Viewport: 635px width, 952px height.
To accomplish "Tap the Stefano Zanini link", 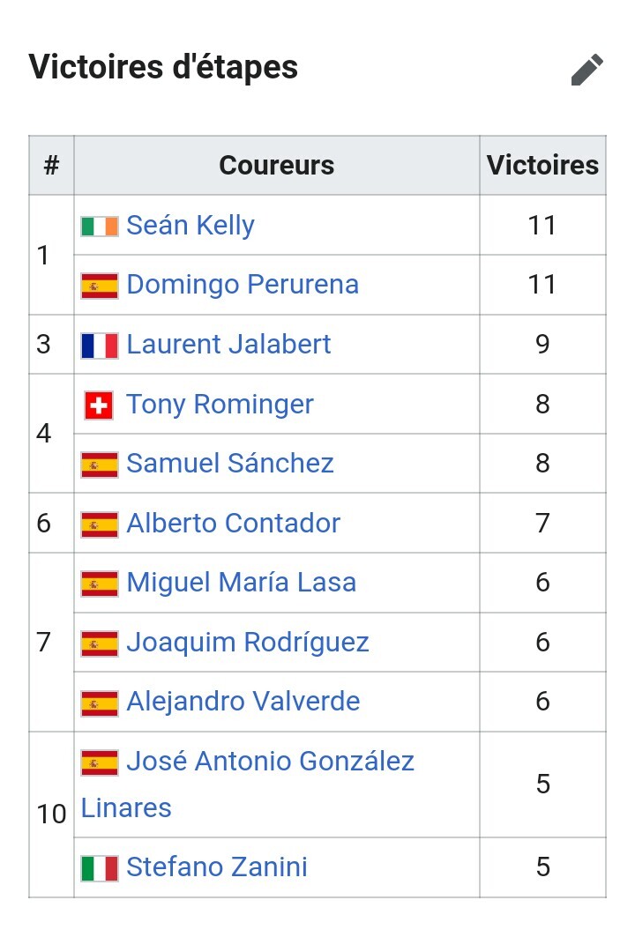I will coord(217,867).
